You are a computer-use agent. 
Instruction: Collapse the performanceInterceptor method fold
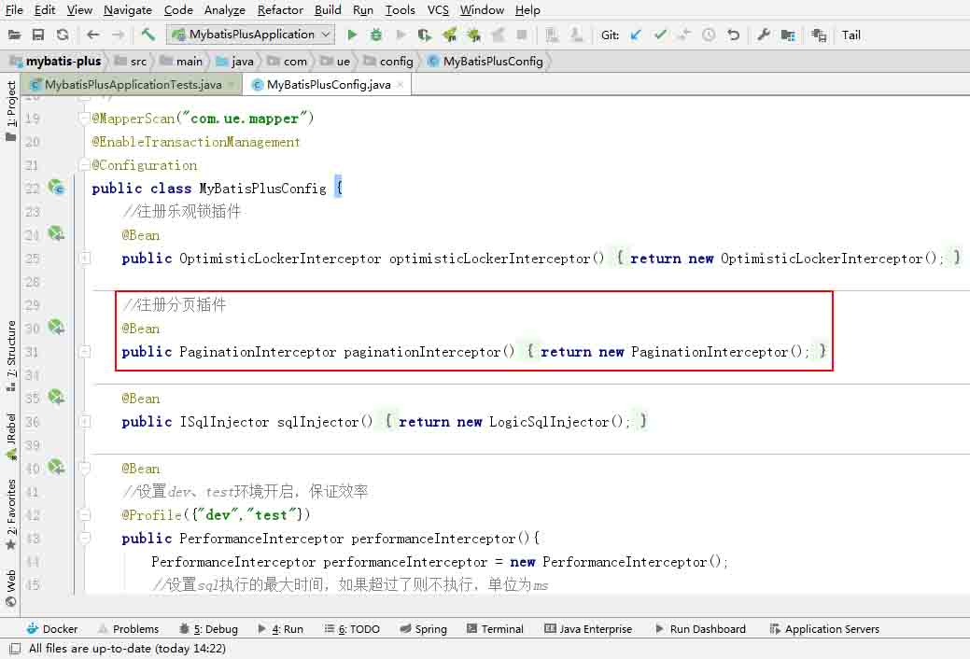click(x=85, y=539)
